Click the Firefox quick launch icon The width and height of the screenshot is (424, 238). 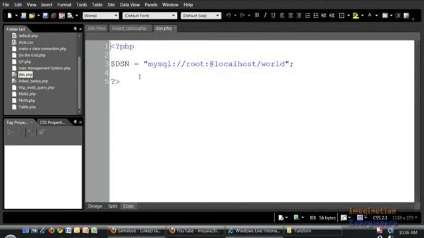tap(52, 231)
